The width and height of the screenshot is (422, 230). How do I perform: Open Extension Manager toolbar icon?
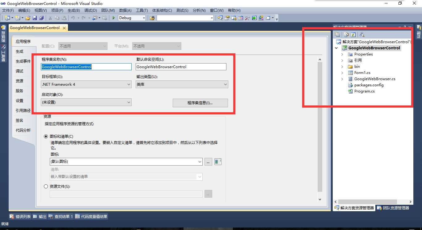[261, 18]
